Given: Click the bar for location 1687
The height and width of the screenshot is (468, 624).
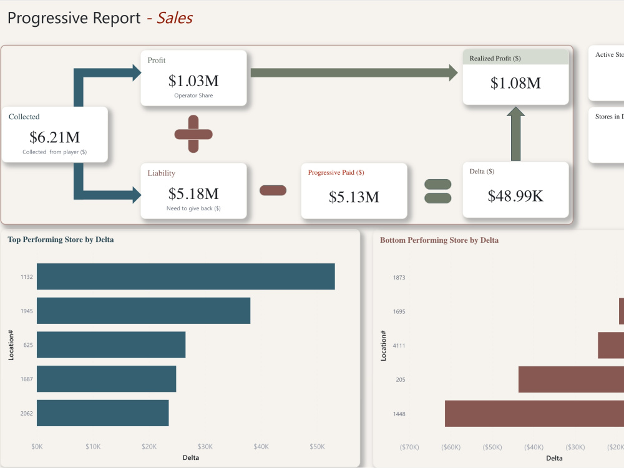Looking at the screenshot, I should [107, 379].
